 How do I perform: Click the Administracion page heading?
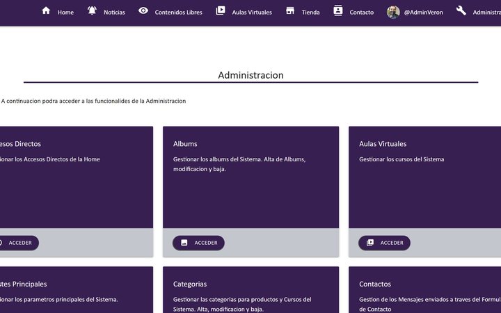[x=250, y=75]
